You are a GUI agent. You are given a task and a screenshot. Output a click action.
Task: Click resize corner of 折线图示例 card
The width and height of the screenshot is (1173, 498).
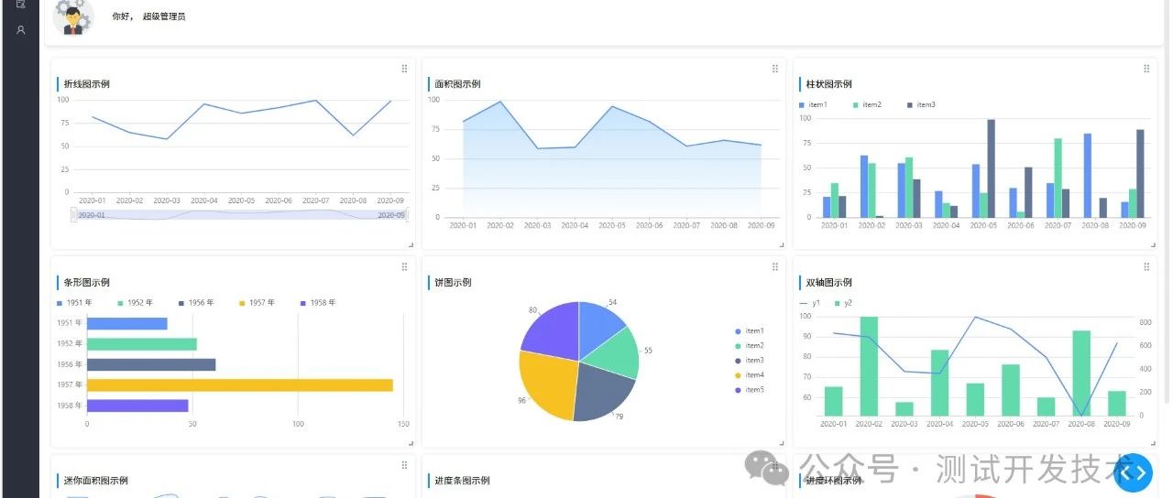411,244
